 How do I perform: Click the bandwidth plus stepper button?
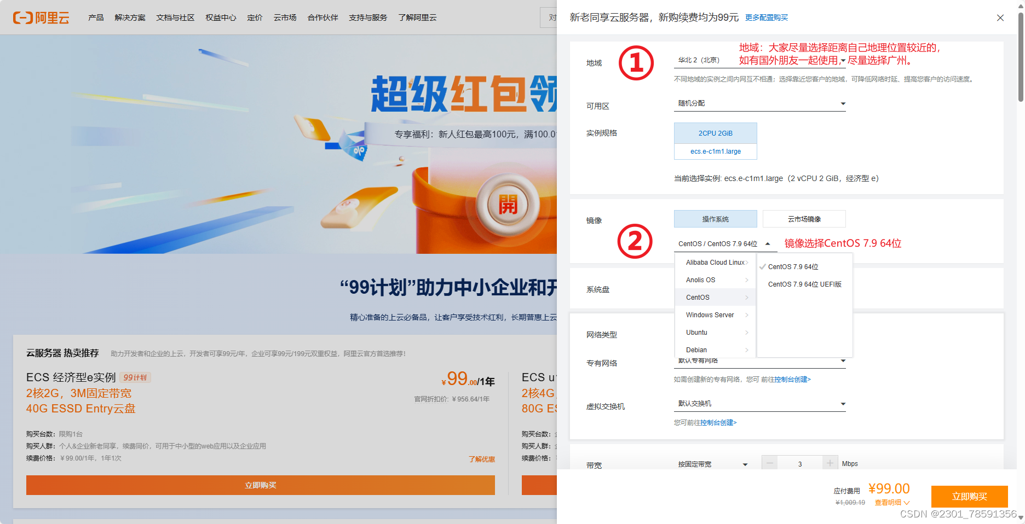(x=830, y=463)
